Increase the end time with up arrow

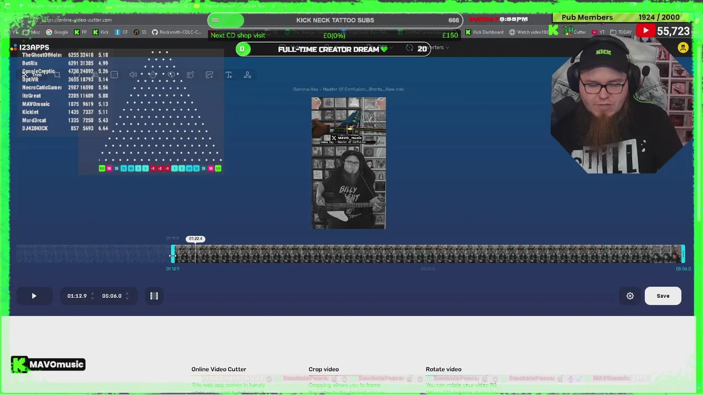coord(127,294)
